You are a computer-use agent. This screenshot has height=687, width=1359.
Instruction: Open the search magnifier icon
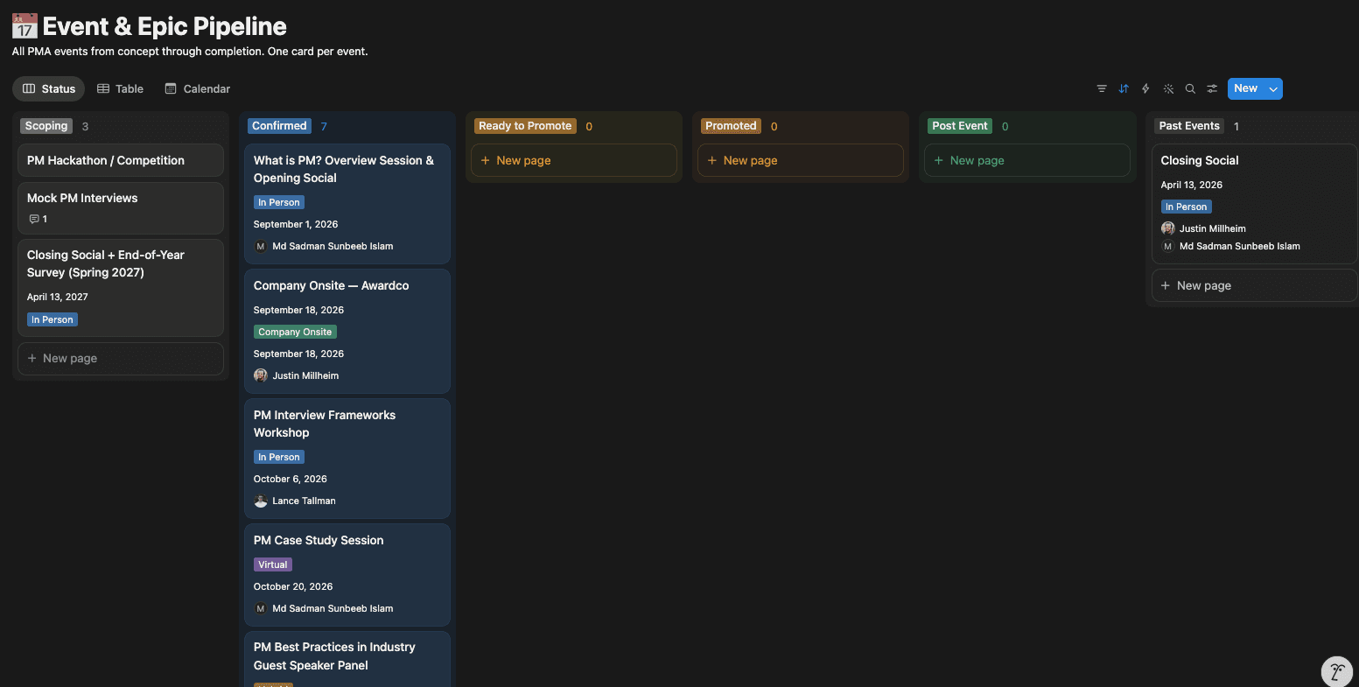1190,88
